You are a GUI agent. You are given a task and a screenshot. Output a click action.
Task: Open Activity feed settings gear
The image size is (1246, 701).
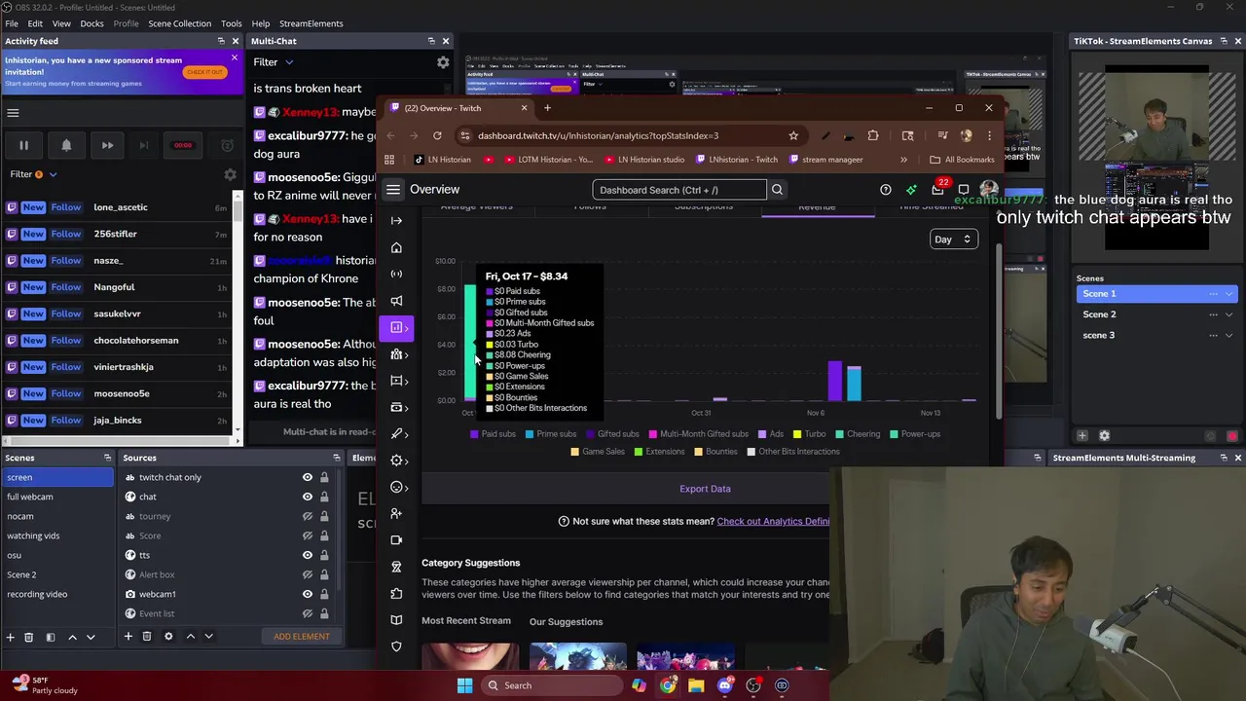point(230,174)
